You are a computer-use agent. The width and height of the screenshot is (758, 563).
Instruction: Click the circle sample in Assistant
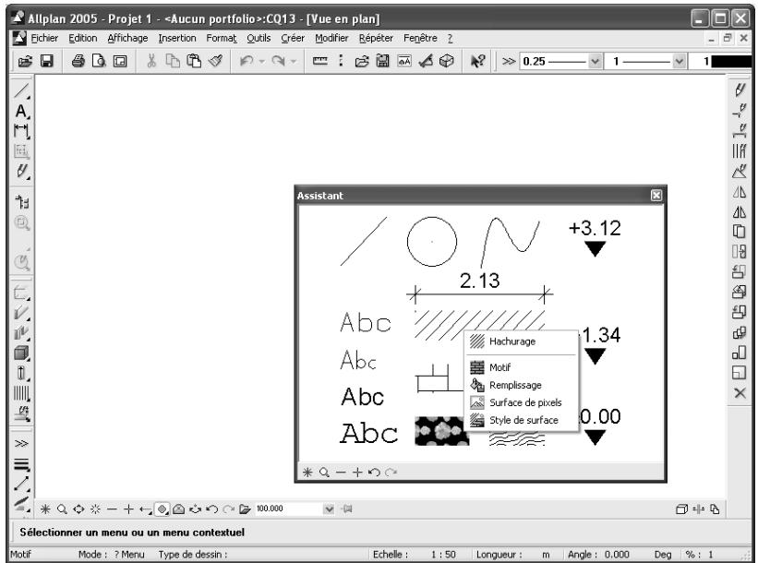(432, 242)
